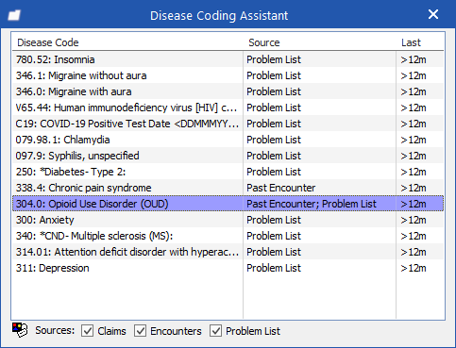Choose 338.4: Chronic pain syndrome
The width and height of the screenshot is (456, 348).
tap(228, 188)
